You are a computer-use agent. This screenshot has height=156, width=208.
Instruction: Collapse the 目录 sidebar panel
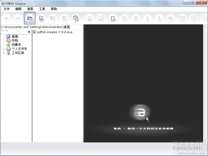(x=29, y=32)
